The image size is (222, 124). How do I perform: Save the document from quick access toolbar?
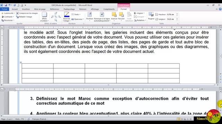click(x=6, y=5)
